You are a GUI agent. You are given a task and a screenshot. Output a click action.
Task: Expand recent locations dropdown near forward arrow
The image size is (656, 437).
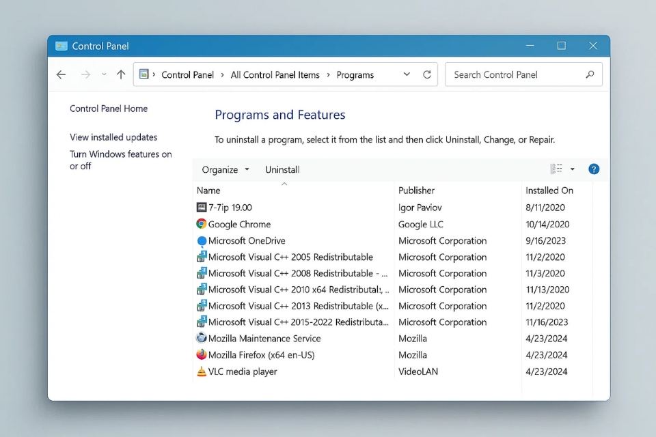(104, 75)
